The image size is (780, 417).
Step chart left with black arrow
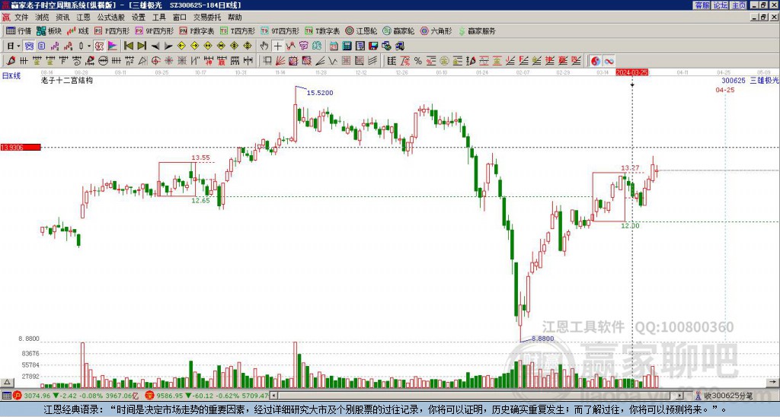tap(155, 46)
